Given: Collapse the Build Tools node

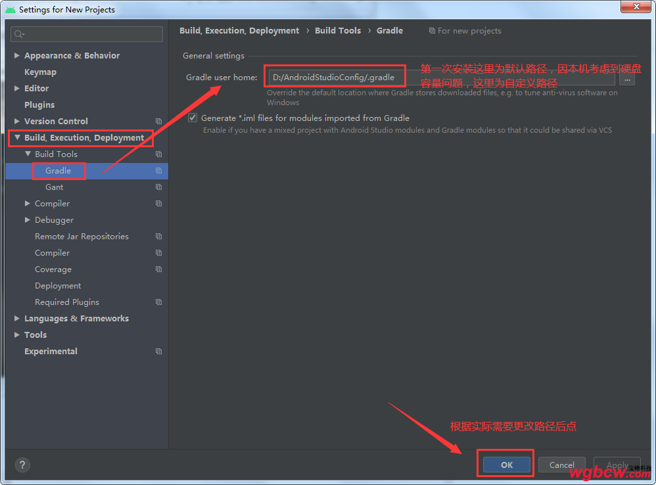Looking at the screenshot, I should point(28,154).
